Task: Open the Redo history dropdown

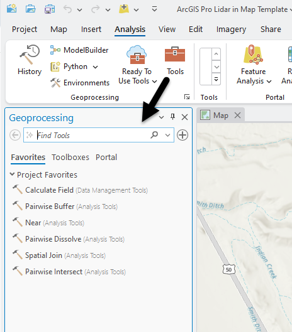Action: coord(108,10)
